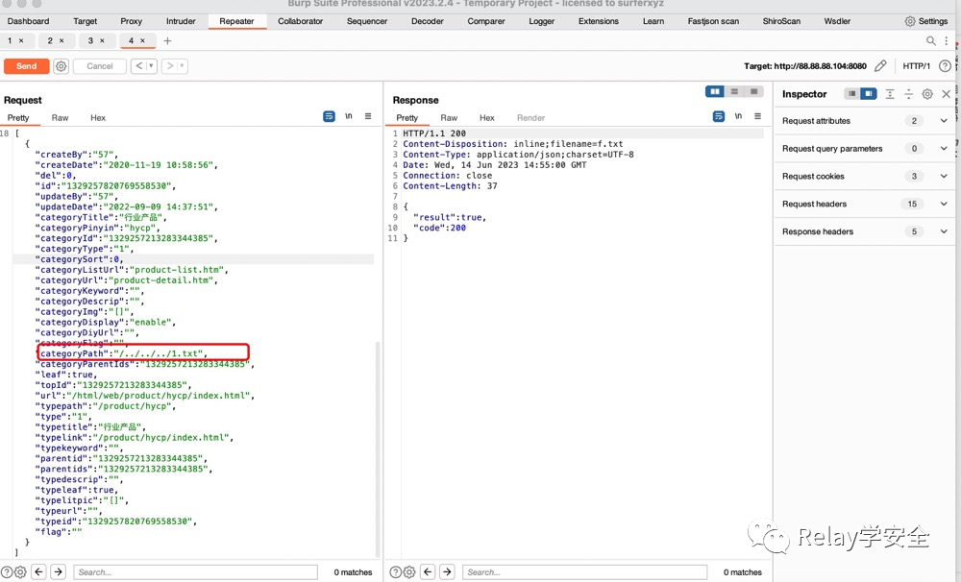Open the Fastjson scan tab
This screenshot has width=961, height=582.
pos(713,21)
